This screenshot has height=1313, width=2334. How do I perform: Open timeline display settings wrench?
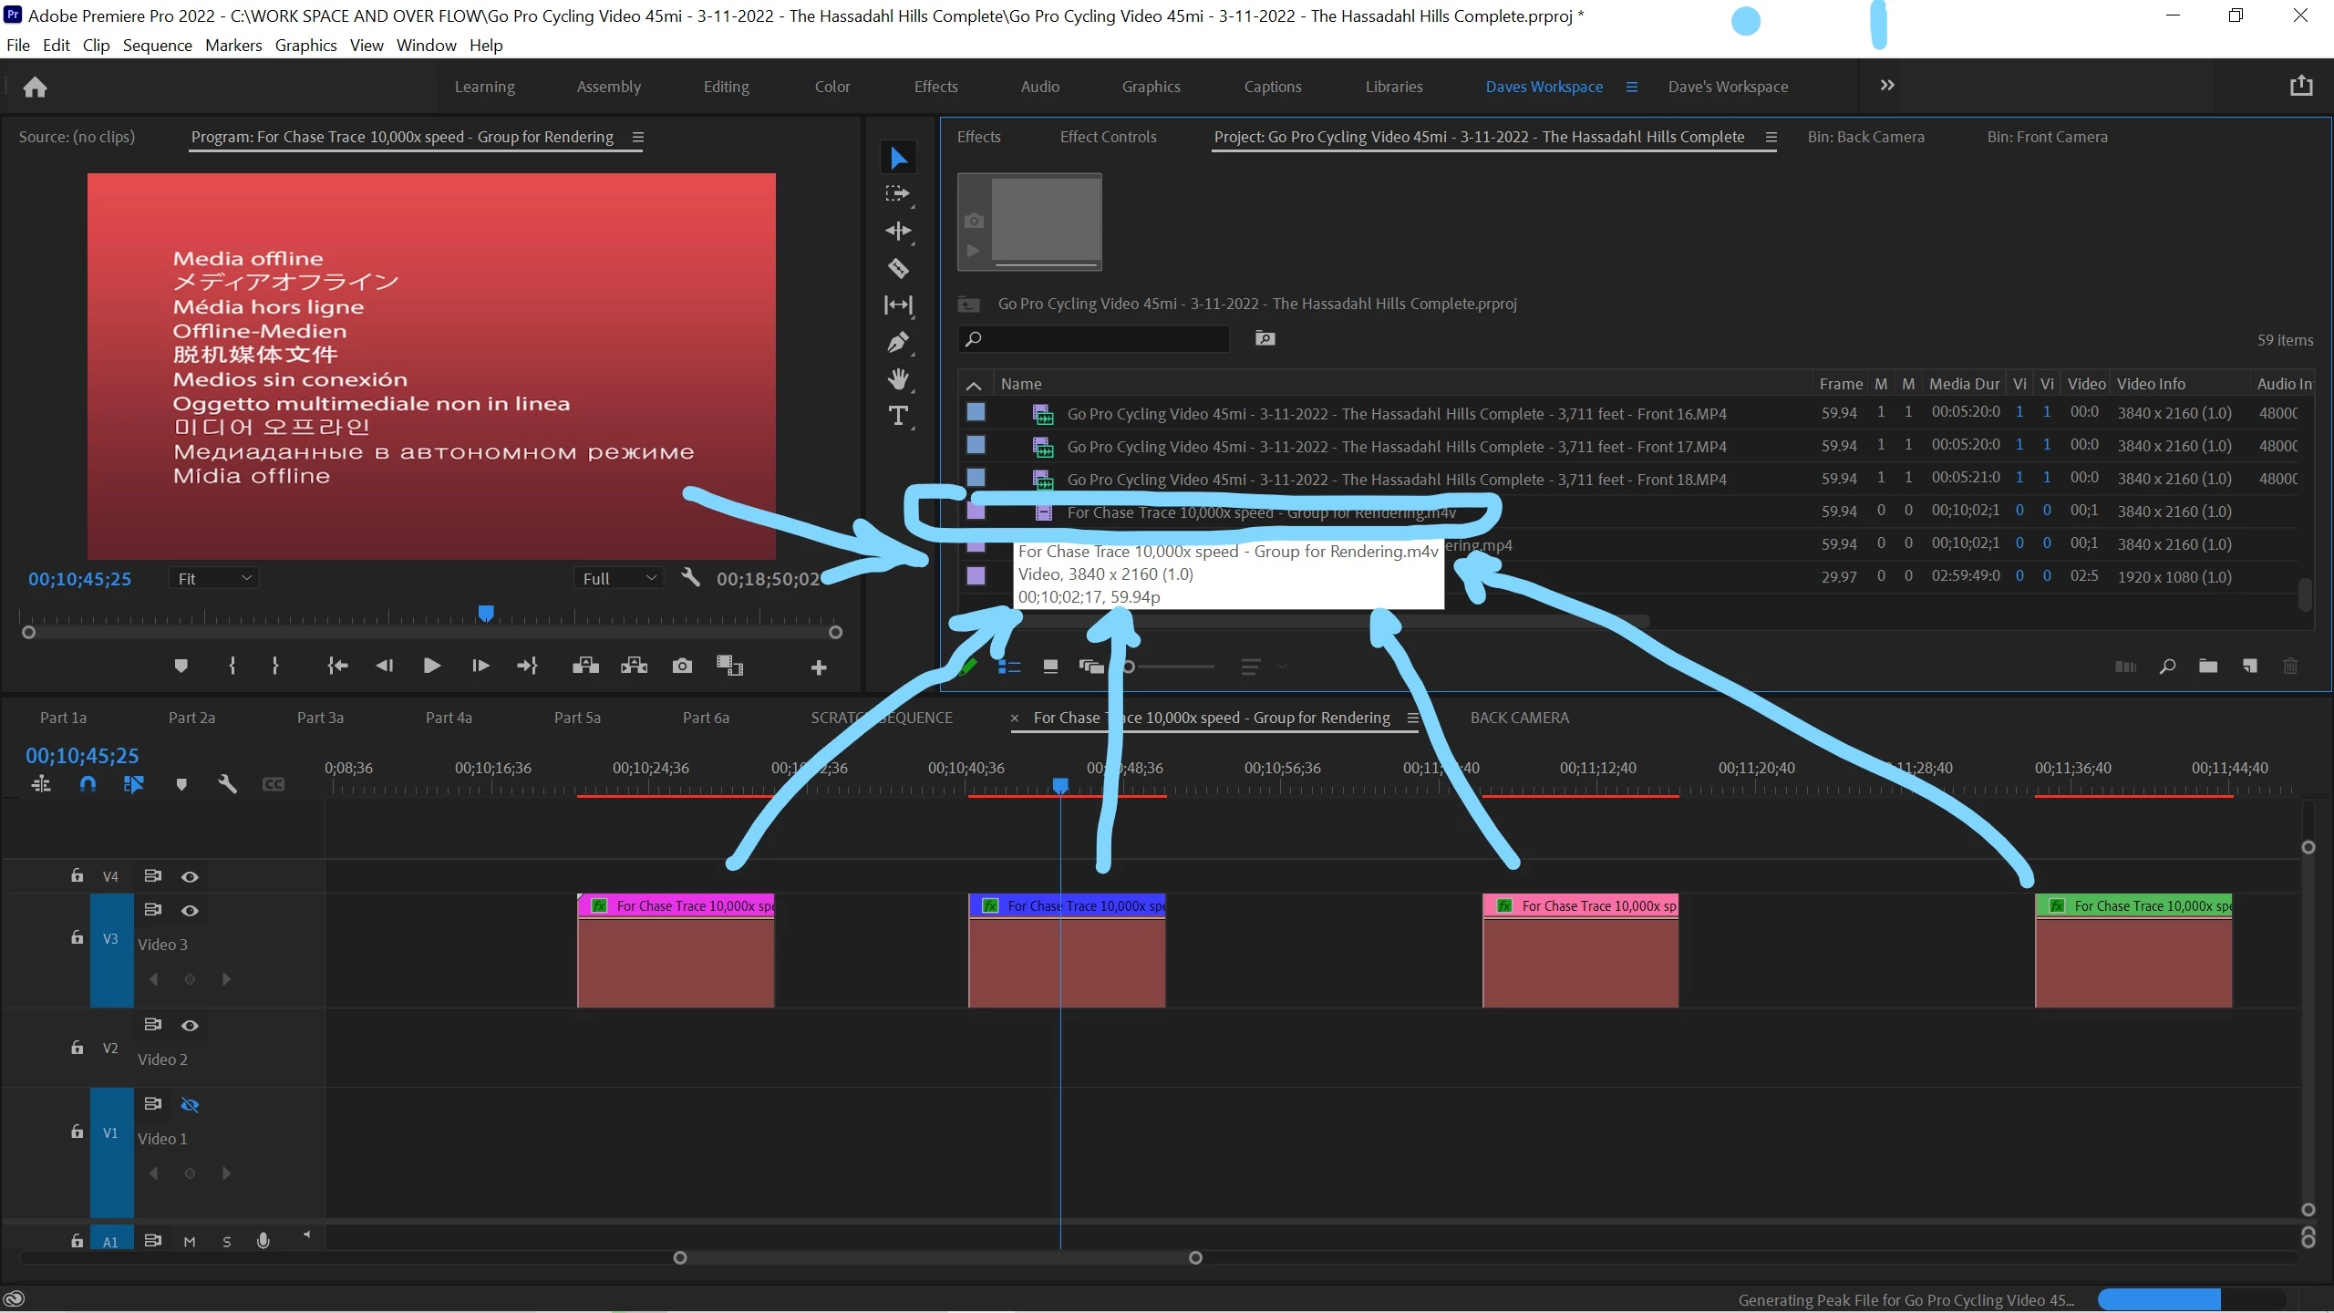tap(227, 784)
